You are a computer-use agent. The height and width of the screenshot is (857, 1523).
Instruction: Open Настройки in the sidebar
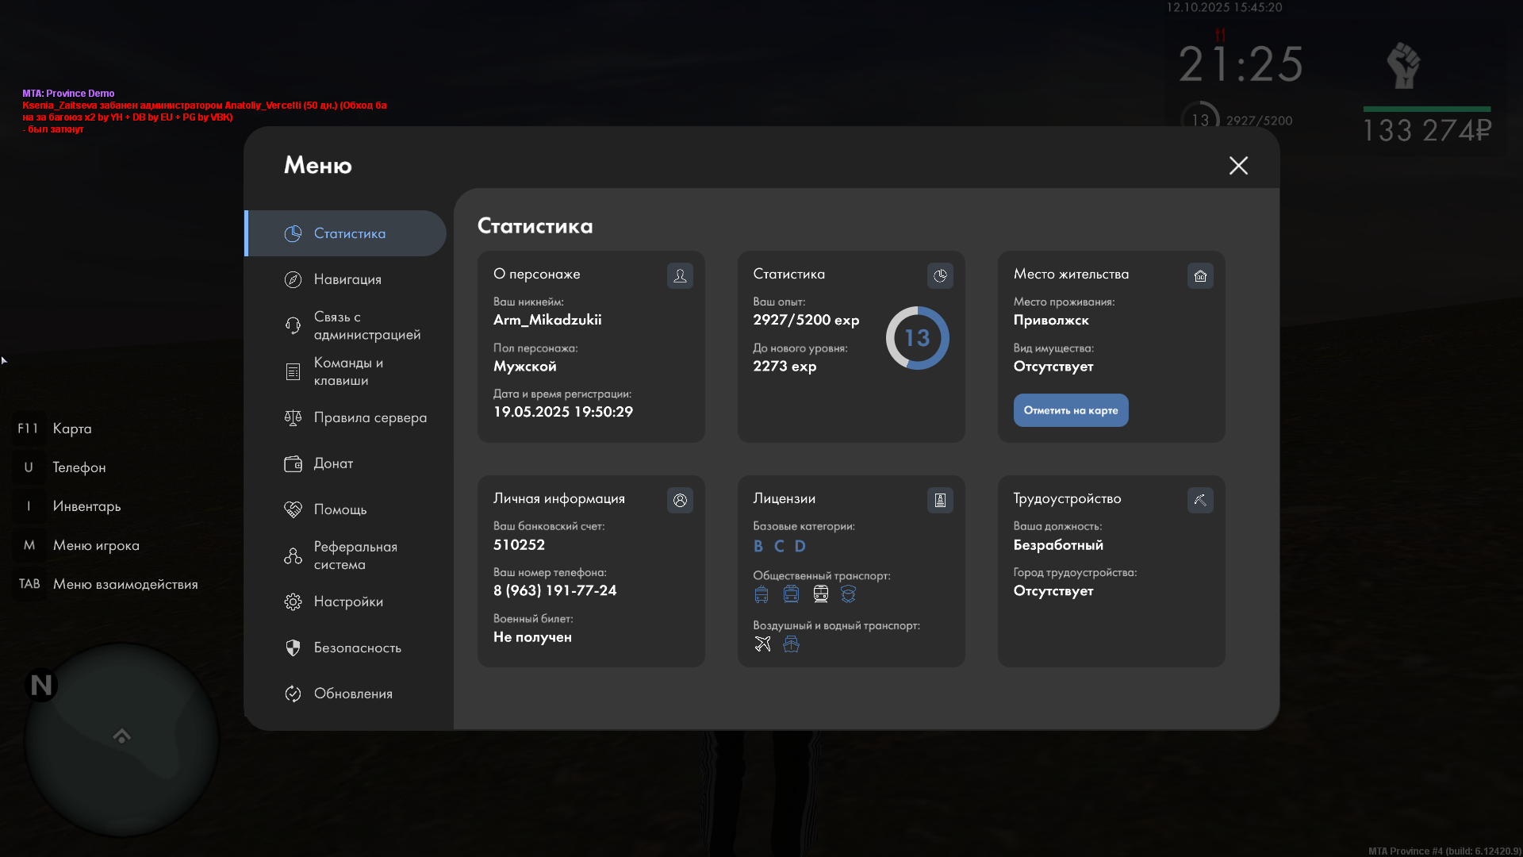348,601
